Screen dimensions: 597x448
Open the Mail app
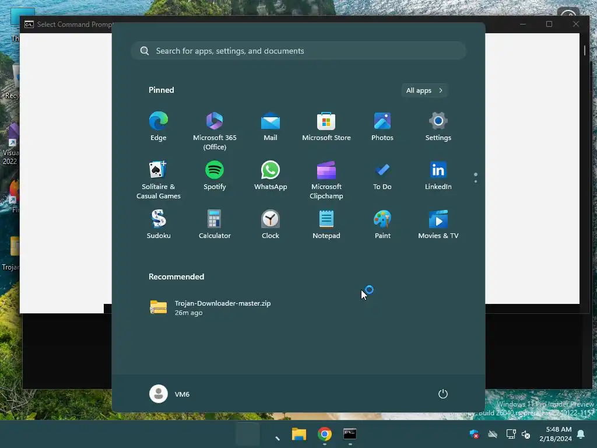(271, 127)
